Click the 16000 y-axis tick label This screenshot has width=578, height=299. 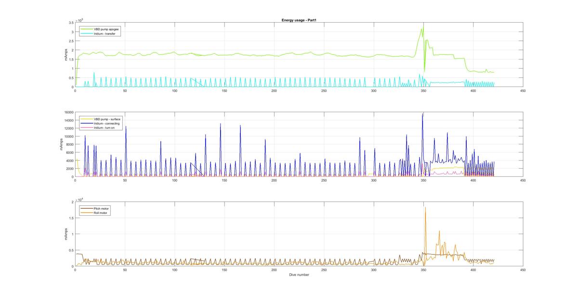click(68, 112)
